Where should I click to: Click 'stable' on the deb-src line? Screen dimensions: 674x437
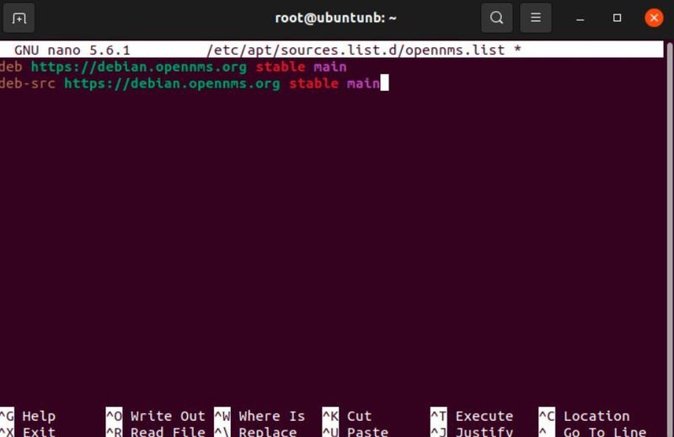pos(313,83)
